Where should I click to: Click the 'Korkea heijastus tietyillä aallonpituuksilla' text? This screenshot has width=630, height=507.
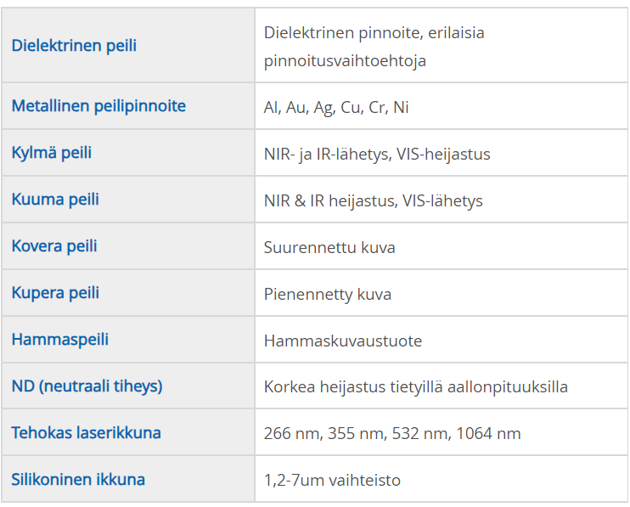[416, 387]
